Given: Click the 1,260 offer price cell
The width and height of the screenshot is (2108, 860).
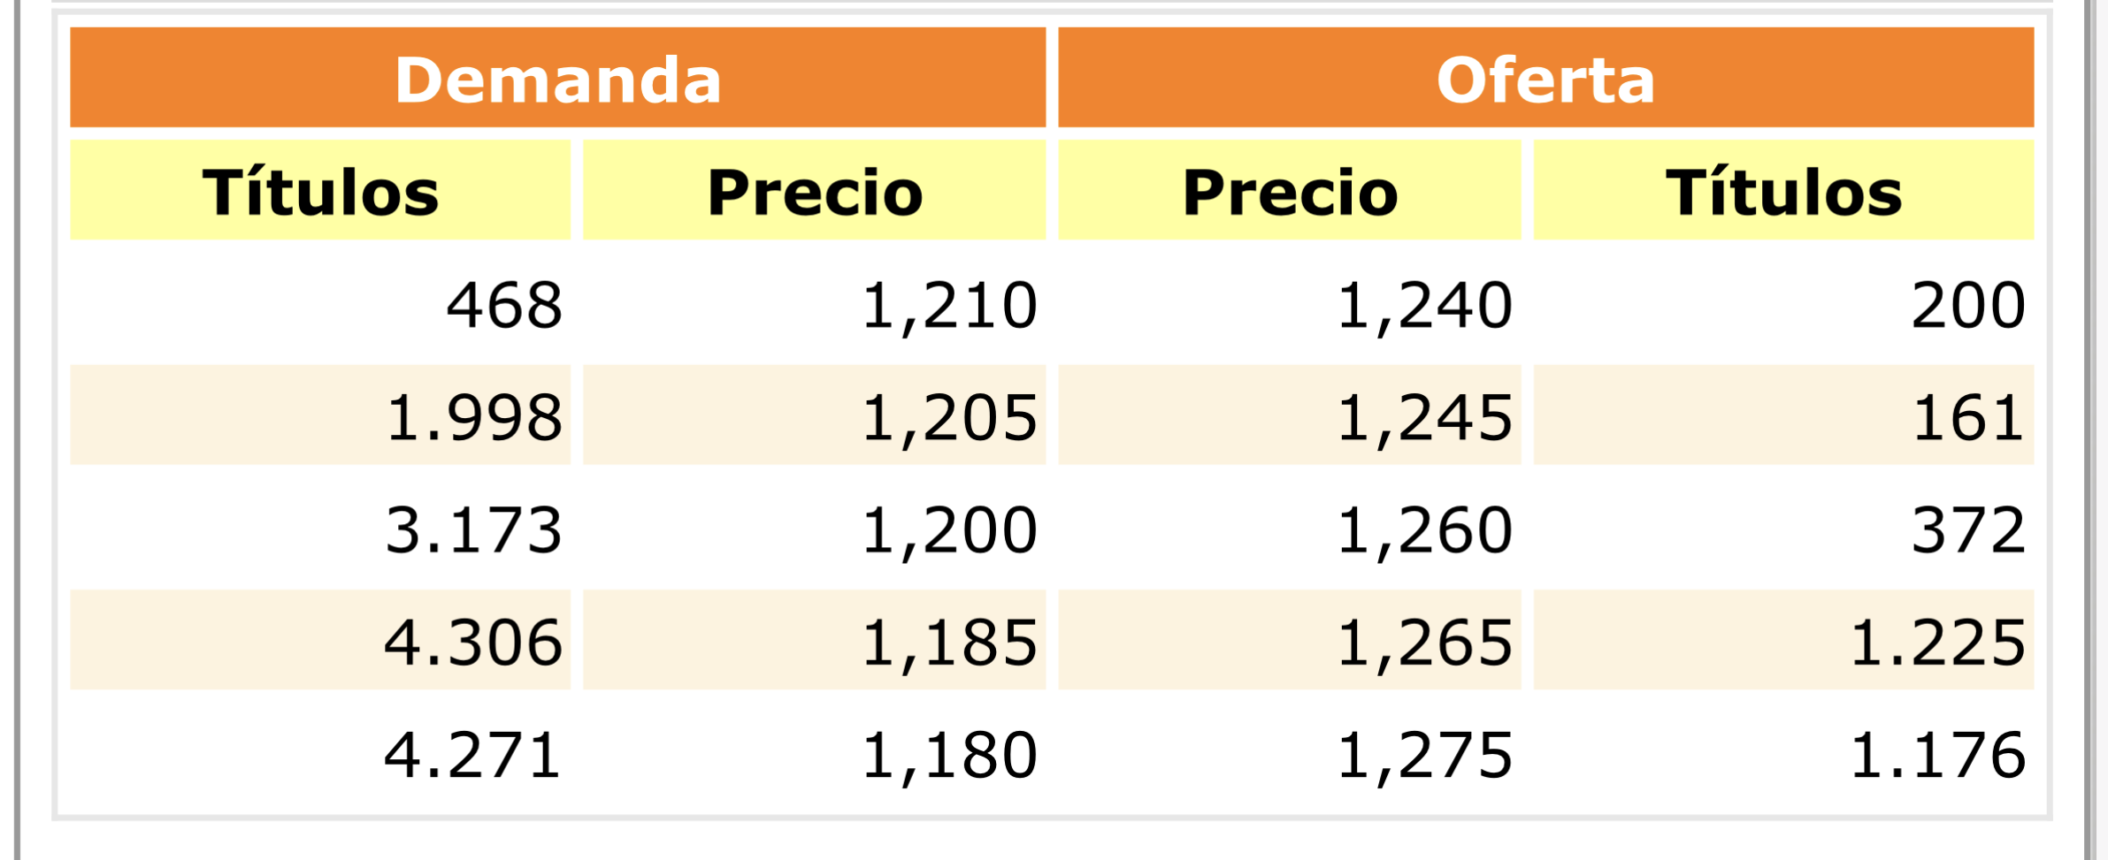Looking at the screenshot, I should 1289,528.
